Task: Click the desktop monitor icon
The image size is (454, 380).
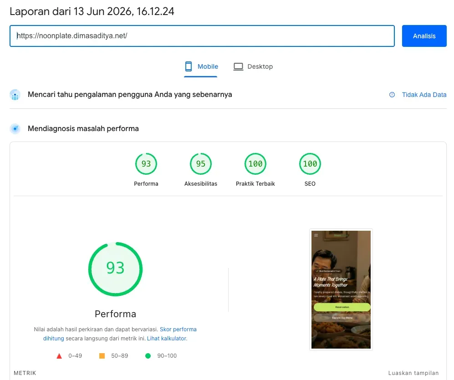Action: pos(238,66)
